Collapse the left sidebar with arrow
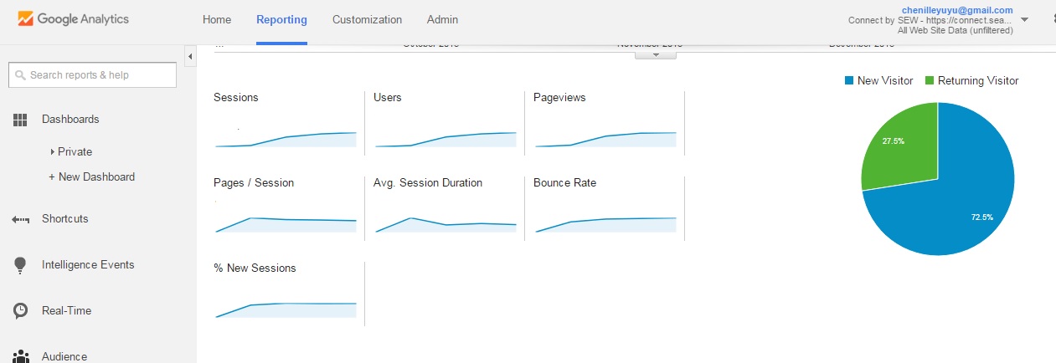The image size is (1056, 363). coord(190,56)
